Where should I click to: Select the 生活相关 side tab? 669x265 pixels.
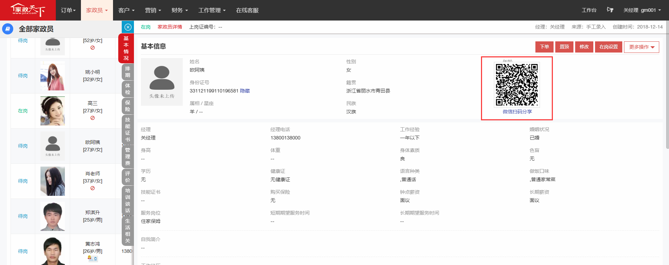pos(128,231)
